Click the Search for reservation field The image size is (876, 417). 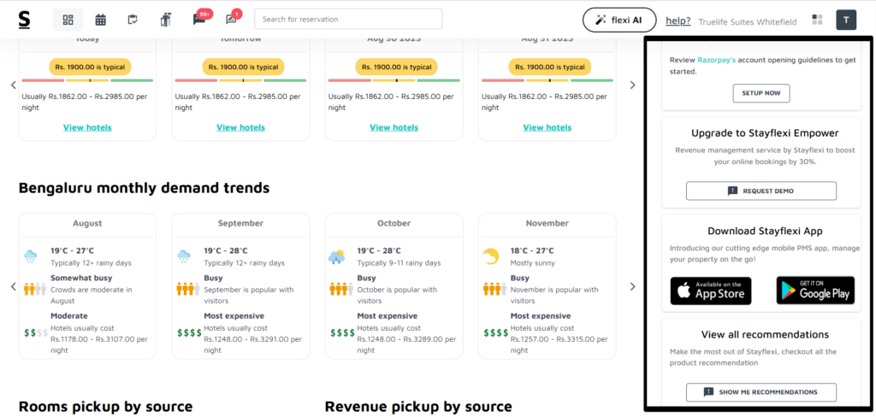coord(348,19)
